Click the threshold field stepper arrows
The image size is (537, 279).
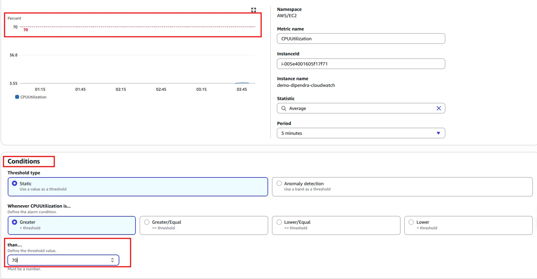click(112, 260)
